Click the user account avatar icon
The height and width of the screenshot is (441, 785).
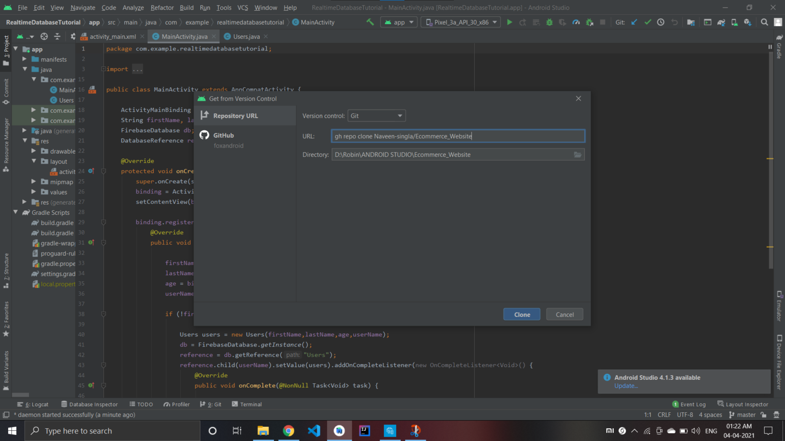778,22
